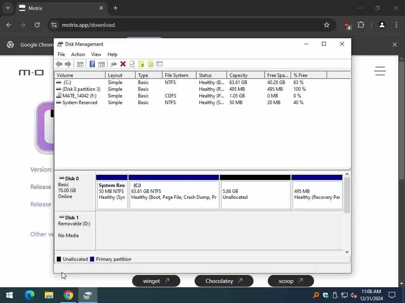405x303 pixels.
Task: Select the (C:) 63.61 GB partition block
Action: click(x=174, y=192)
